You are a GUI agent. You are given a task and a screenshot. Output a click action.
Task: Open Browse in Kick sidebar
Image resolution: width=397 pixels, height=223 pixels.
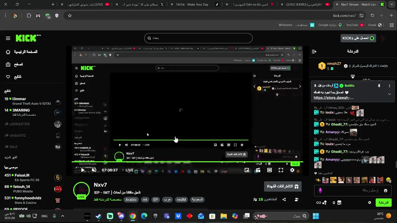pyautogui.click(x=14, y=64)
